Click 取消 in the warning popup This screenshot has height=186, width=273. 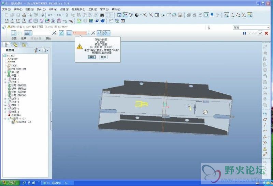coord(103,57)
